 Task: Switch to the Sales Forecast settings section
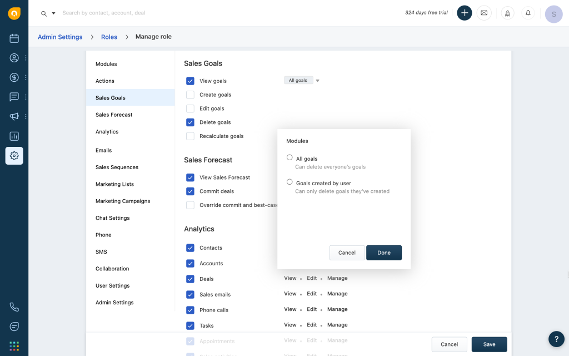coord(114,115)
